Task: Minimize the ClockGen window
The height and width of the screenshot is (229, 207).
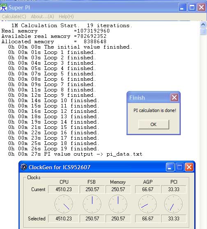Action: coord(170,167)
